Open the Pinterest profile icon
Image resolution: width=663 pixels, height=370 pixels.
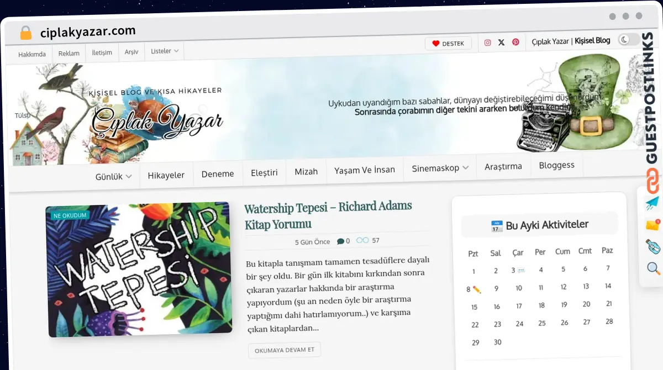[x=515, y=42]
